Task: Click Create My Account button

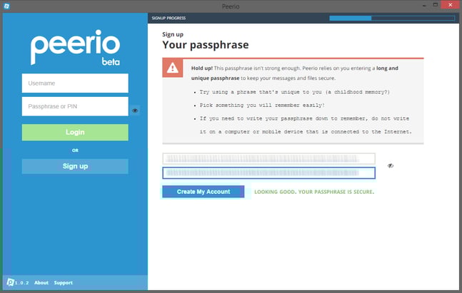Action: [204, 192]
